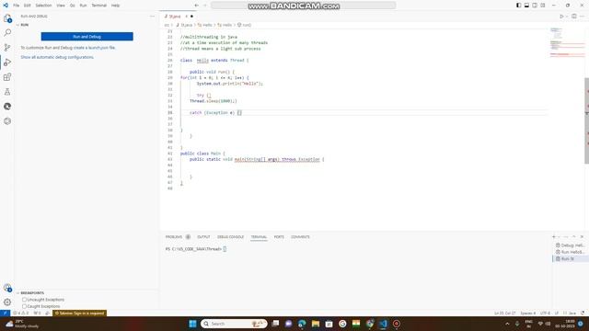Open the Edit menu
Screen dimensions: 589x331
pyautogui.click(x=27, y=6)
